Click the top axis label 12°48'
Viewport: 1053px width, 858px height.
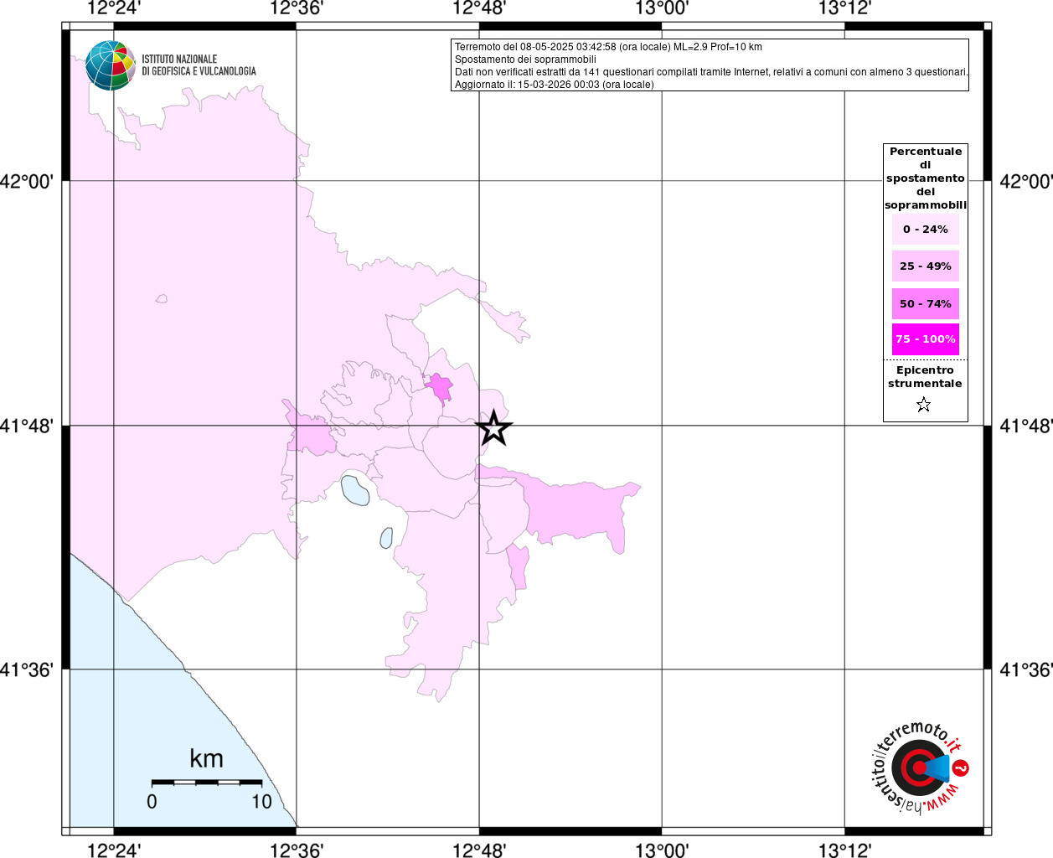[x=479, y=8]
